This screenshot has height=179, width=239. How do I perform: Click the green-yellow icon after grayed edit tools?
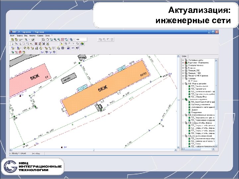click(x=82, y=44)
